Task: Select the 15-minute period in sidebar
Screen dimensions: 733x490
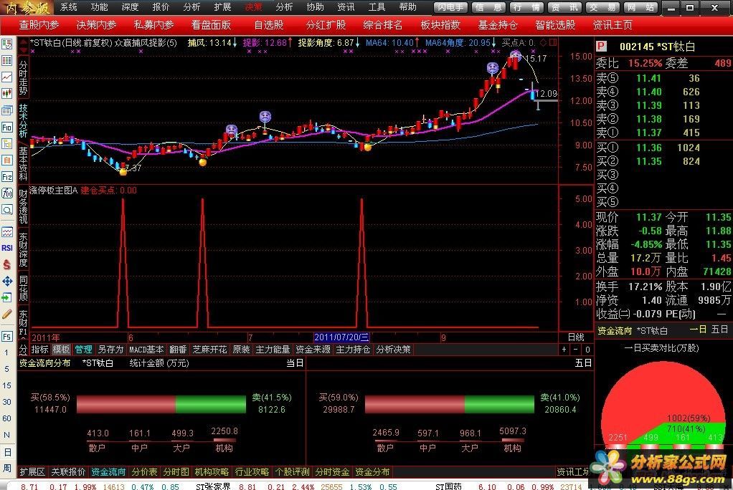Action: coord(6,385)
